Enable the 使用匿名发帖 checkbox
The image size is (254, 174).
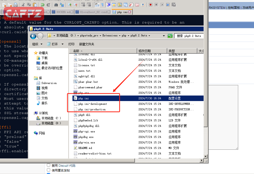pos(49,170)
